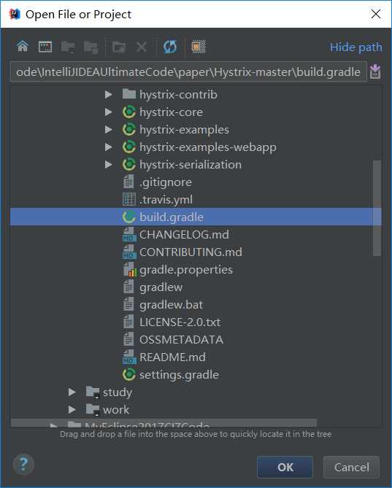Expand the hystrix-contrib folder
The height and width of the screenshot is (488, 392).
108,94
